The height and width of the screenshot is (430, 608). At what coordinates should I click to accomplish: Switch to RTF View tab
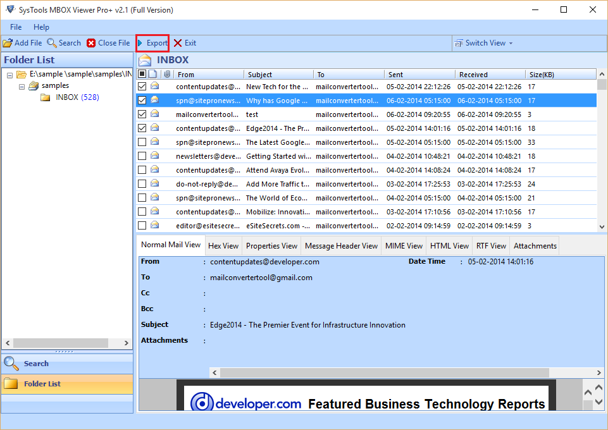[491, 246]
